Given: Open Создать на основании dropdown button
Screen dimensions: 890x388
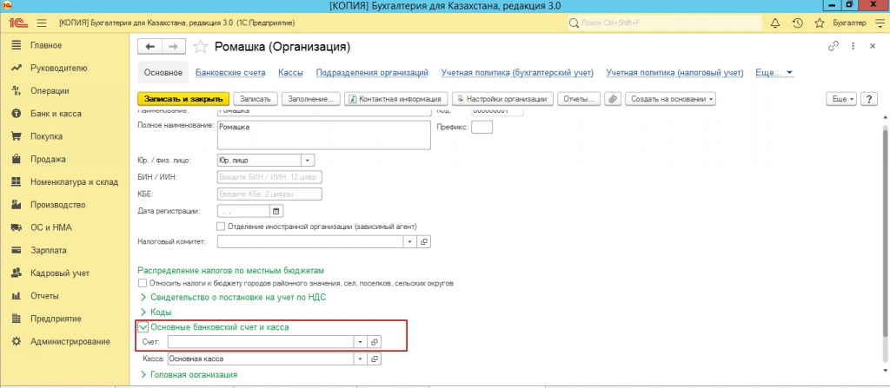Looking at the screenshot, I should 670,99.
